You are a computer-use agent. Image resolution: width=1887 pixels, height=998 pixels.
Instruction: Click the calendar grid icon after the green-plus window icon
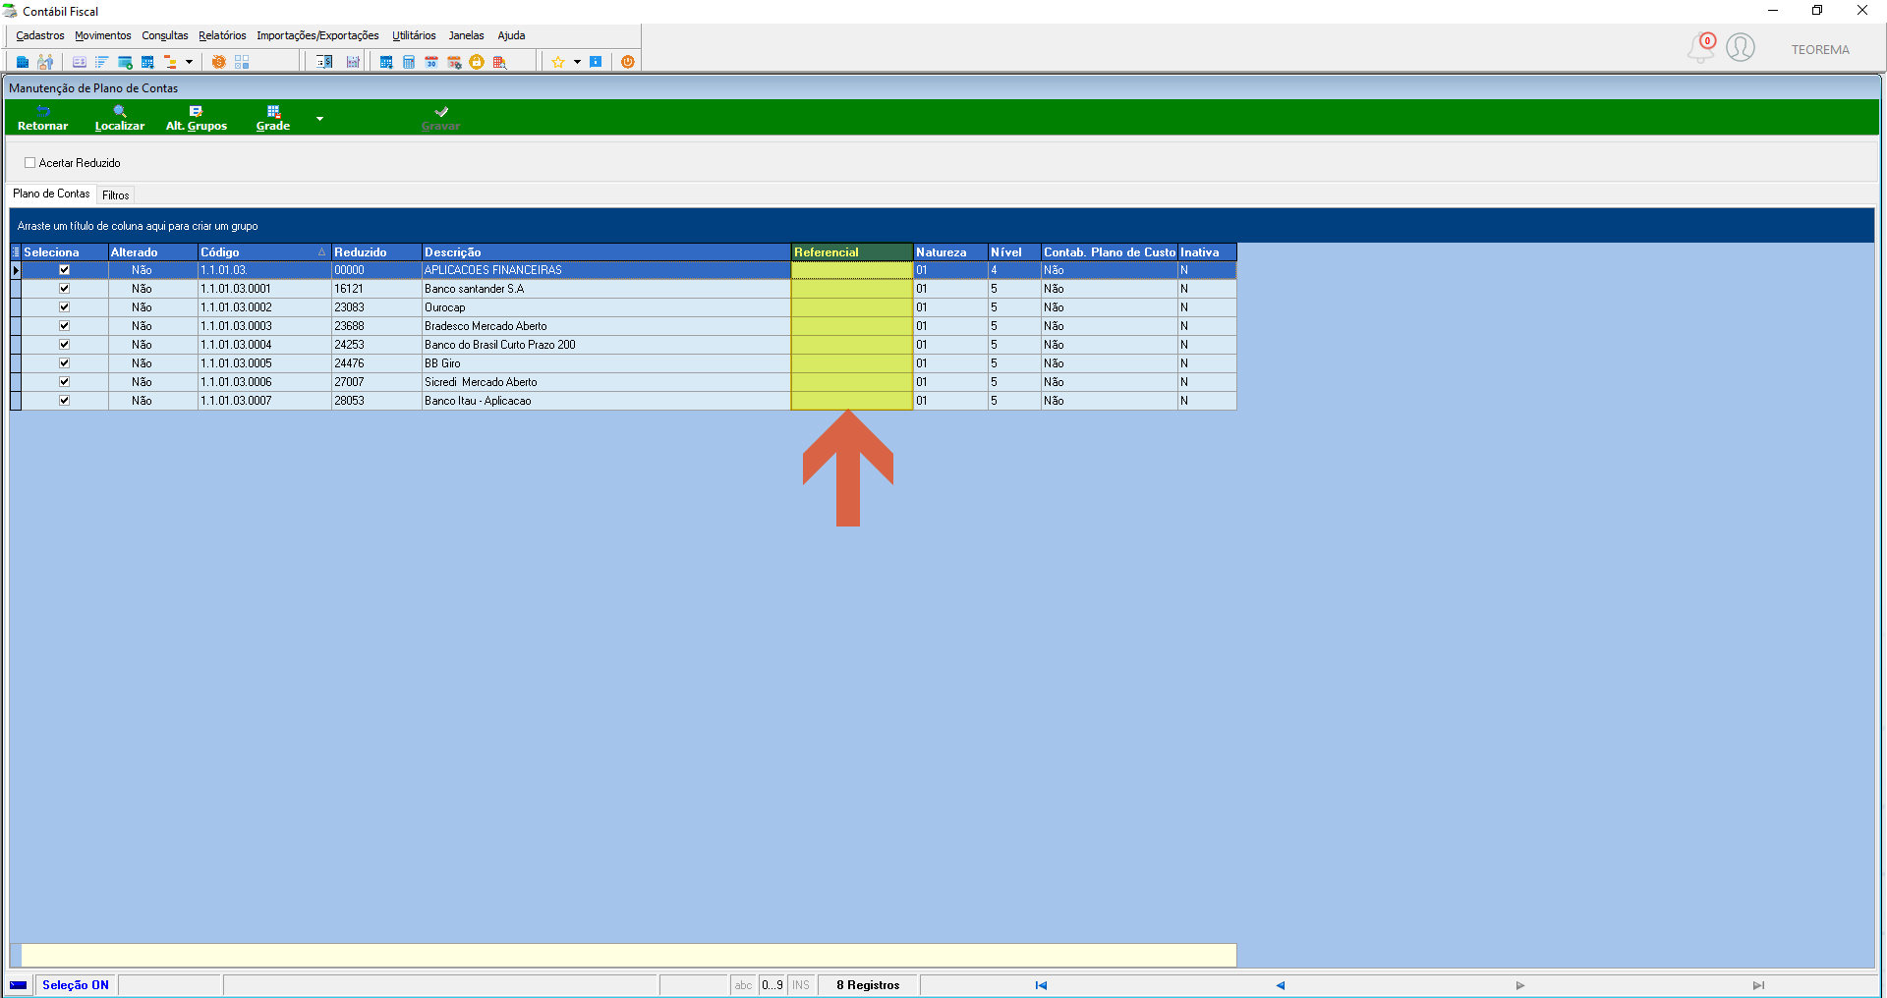click(x=147, y=62)
